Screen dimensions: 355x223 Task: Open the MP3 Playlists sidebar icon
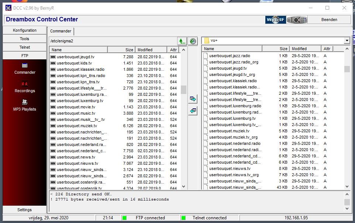click(x=25, y=102)
